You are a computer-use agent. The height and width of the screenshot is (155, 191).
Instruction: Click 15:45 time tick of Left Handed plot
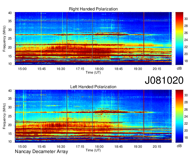coord(41,147)
